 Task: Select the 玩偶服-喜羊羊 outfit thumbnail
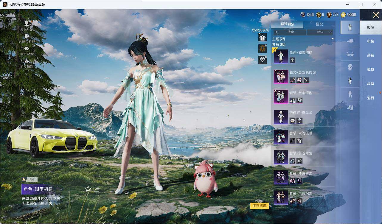[x=281, y=117]
